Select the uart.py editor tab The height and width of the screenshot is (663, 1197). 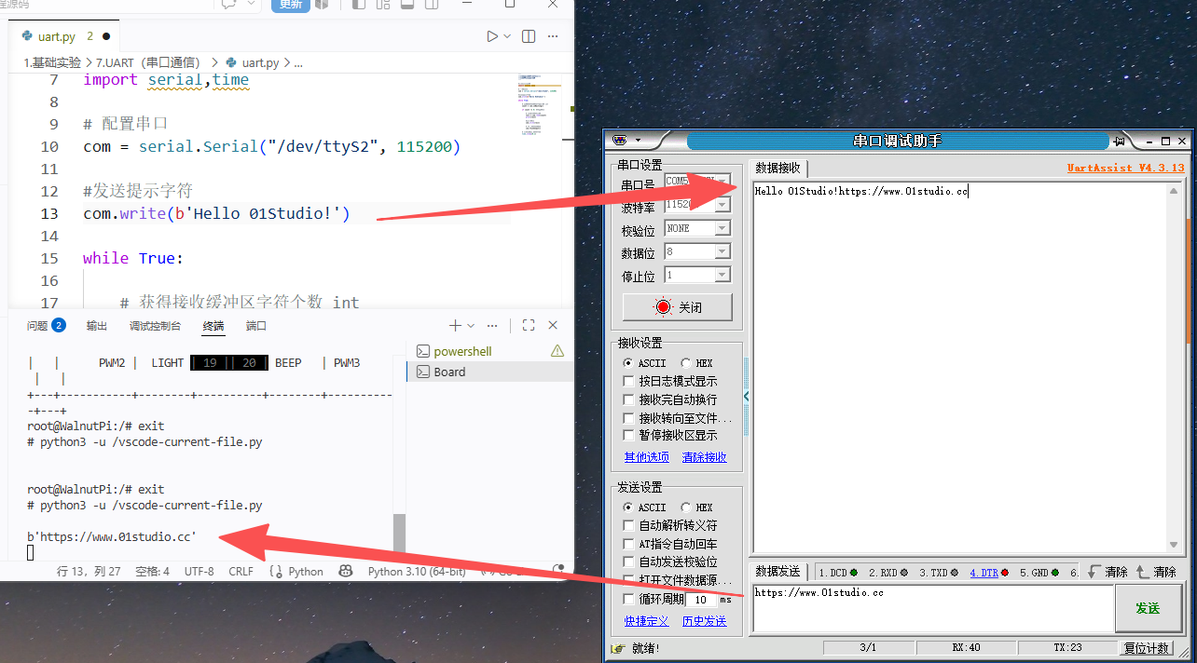point(65,36)
